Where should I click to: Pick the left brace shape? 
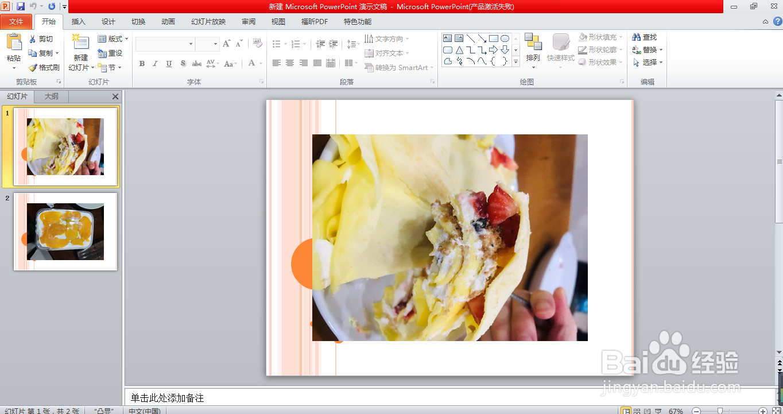494,61
